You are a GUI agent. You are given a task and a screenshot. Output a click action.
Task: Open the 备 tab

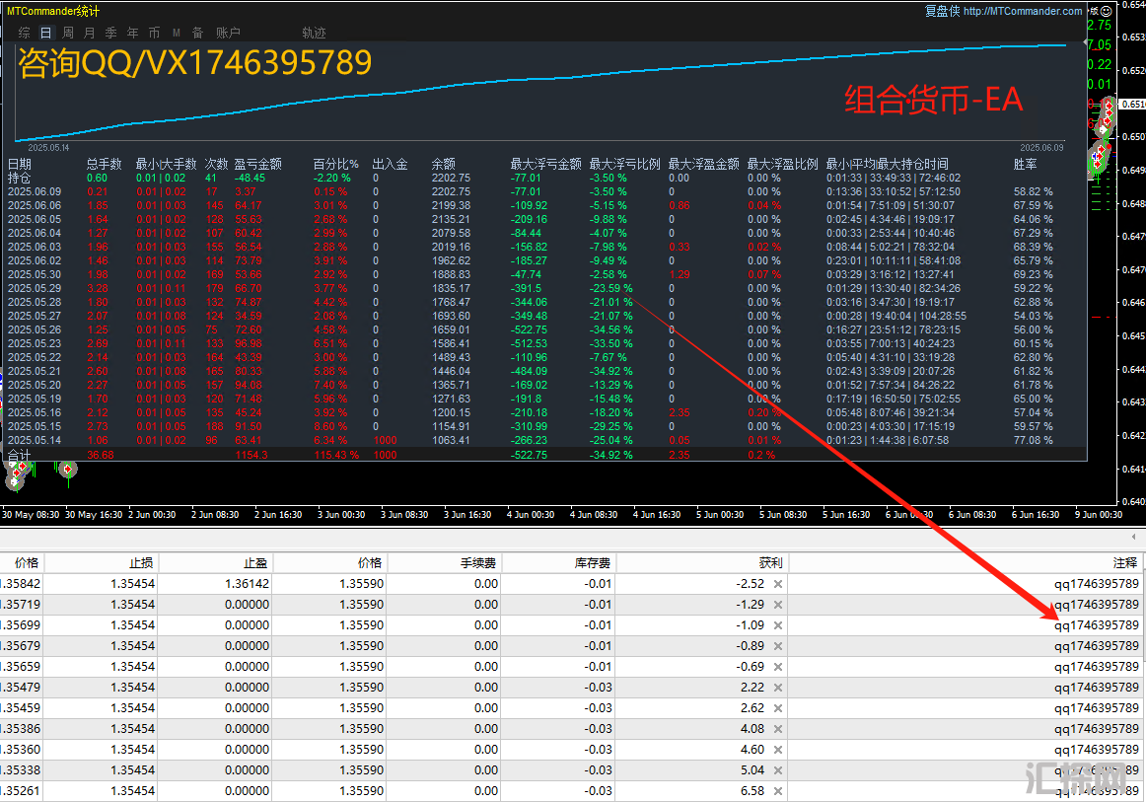coord(197,33)
